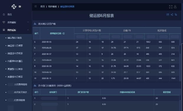Click the value 747 in row 6

click(160, 48)
